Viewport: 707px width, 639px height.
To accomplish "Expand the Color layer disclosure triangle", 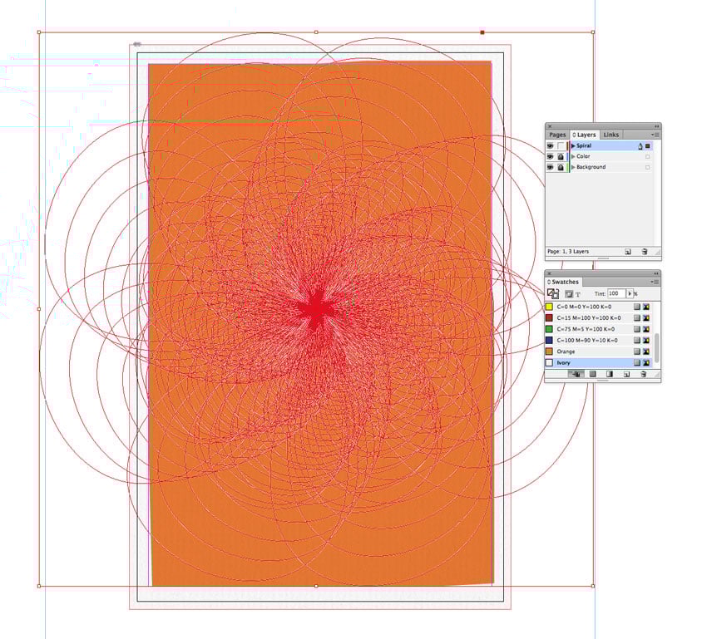I will 573,156.
